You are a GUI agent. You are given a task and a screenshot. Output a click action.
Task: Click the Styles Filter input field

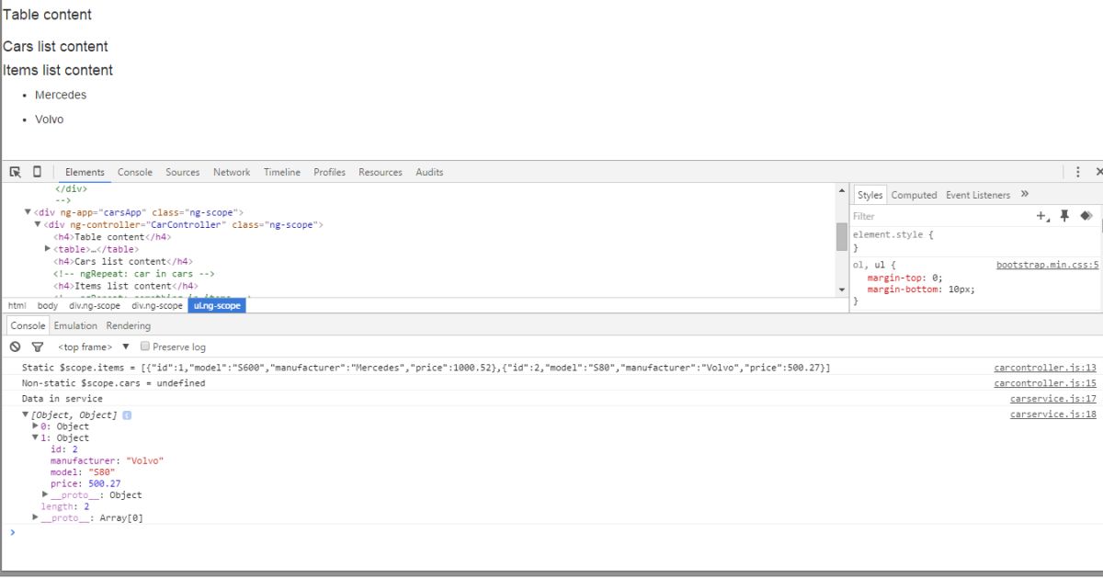pyautogui.click(x=938, y=216)
